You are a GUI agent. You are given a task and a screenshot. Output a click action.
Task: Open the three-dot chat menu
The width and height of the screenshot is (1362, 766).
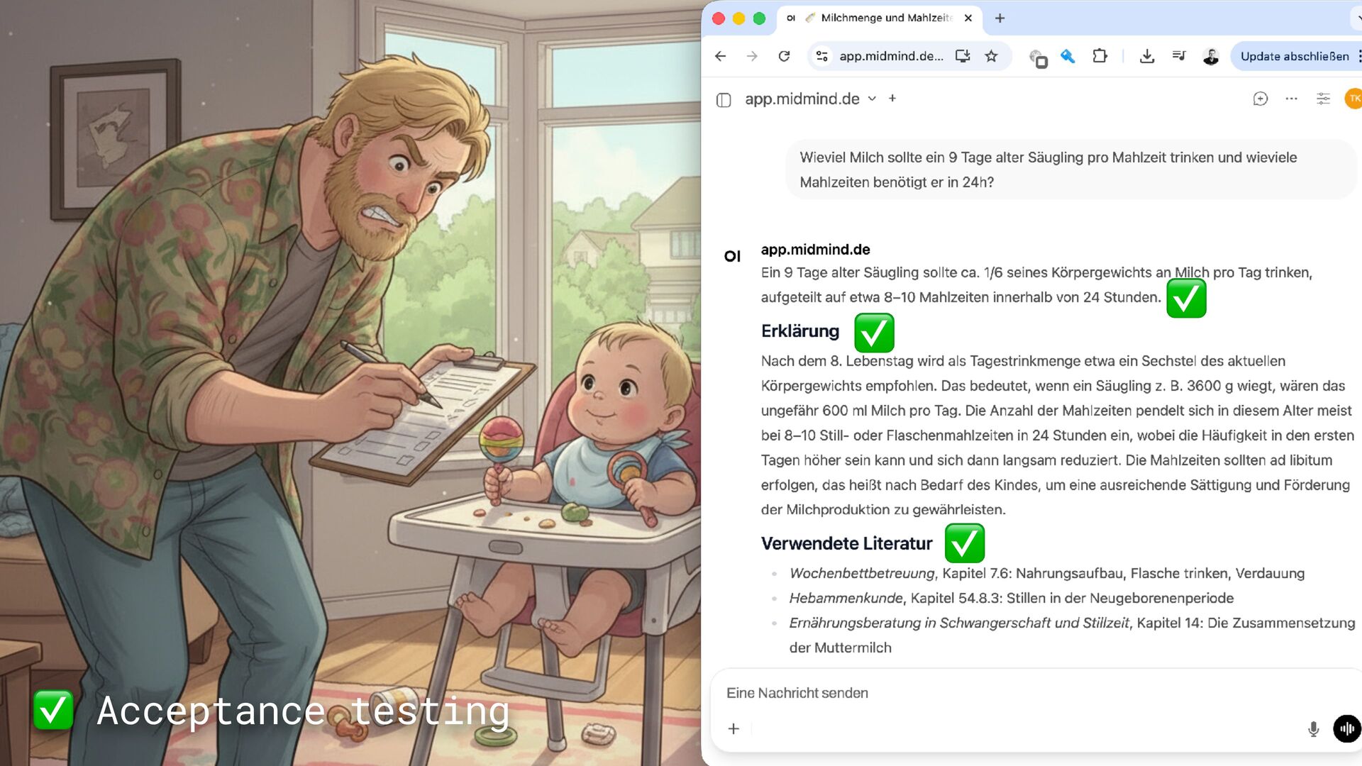pos(1291,99)
